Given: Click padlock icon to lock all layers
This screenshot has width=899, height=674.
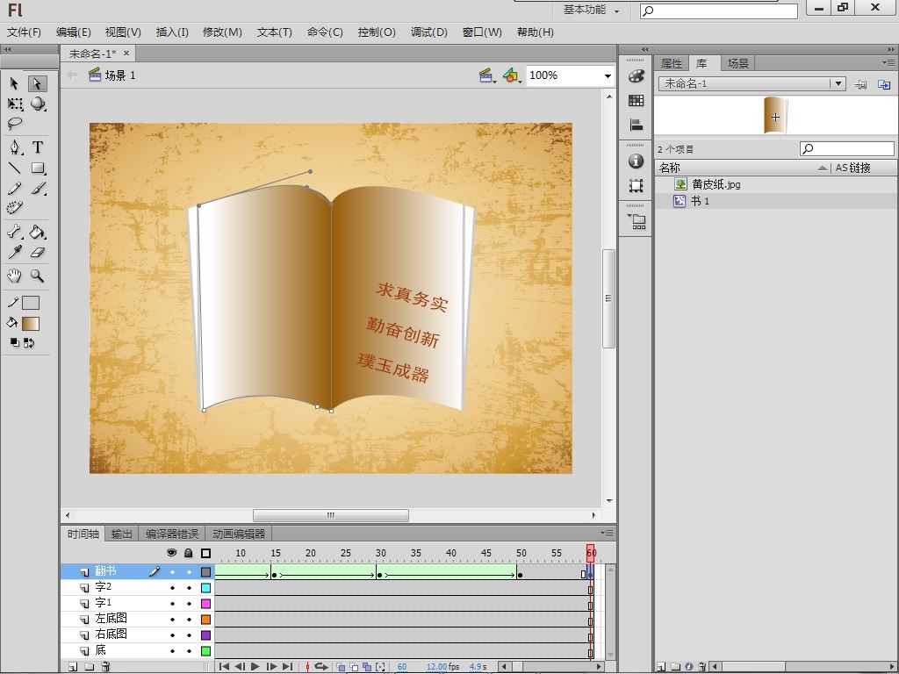Looking at the screenshot, I should 189,553.
